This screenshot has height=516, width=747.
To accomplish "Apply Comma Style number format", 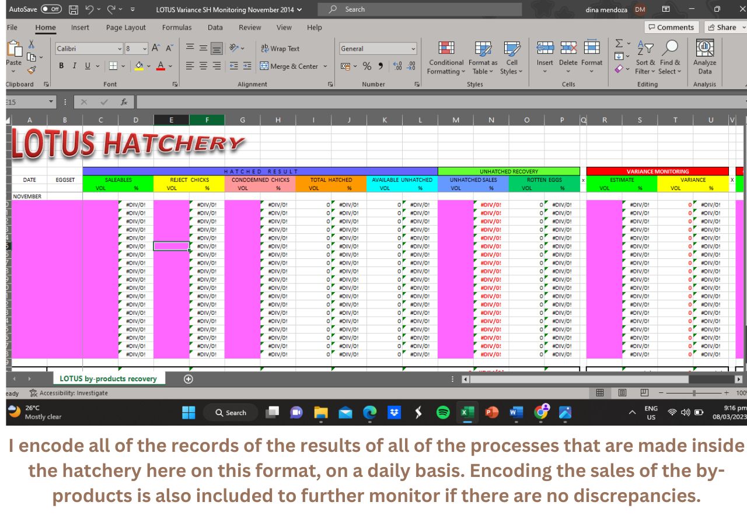I will (381, 66).
